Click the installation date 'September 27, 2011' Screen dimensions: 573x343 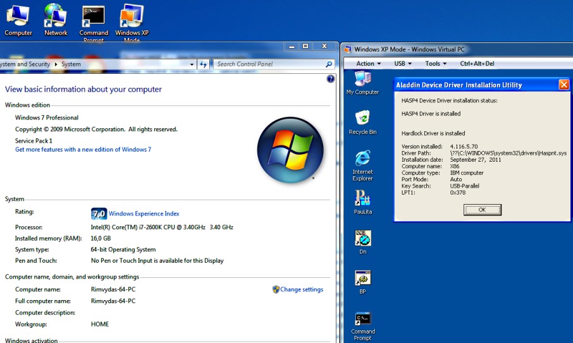click(476, 159)
